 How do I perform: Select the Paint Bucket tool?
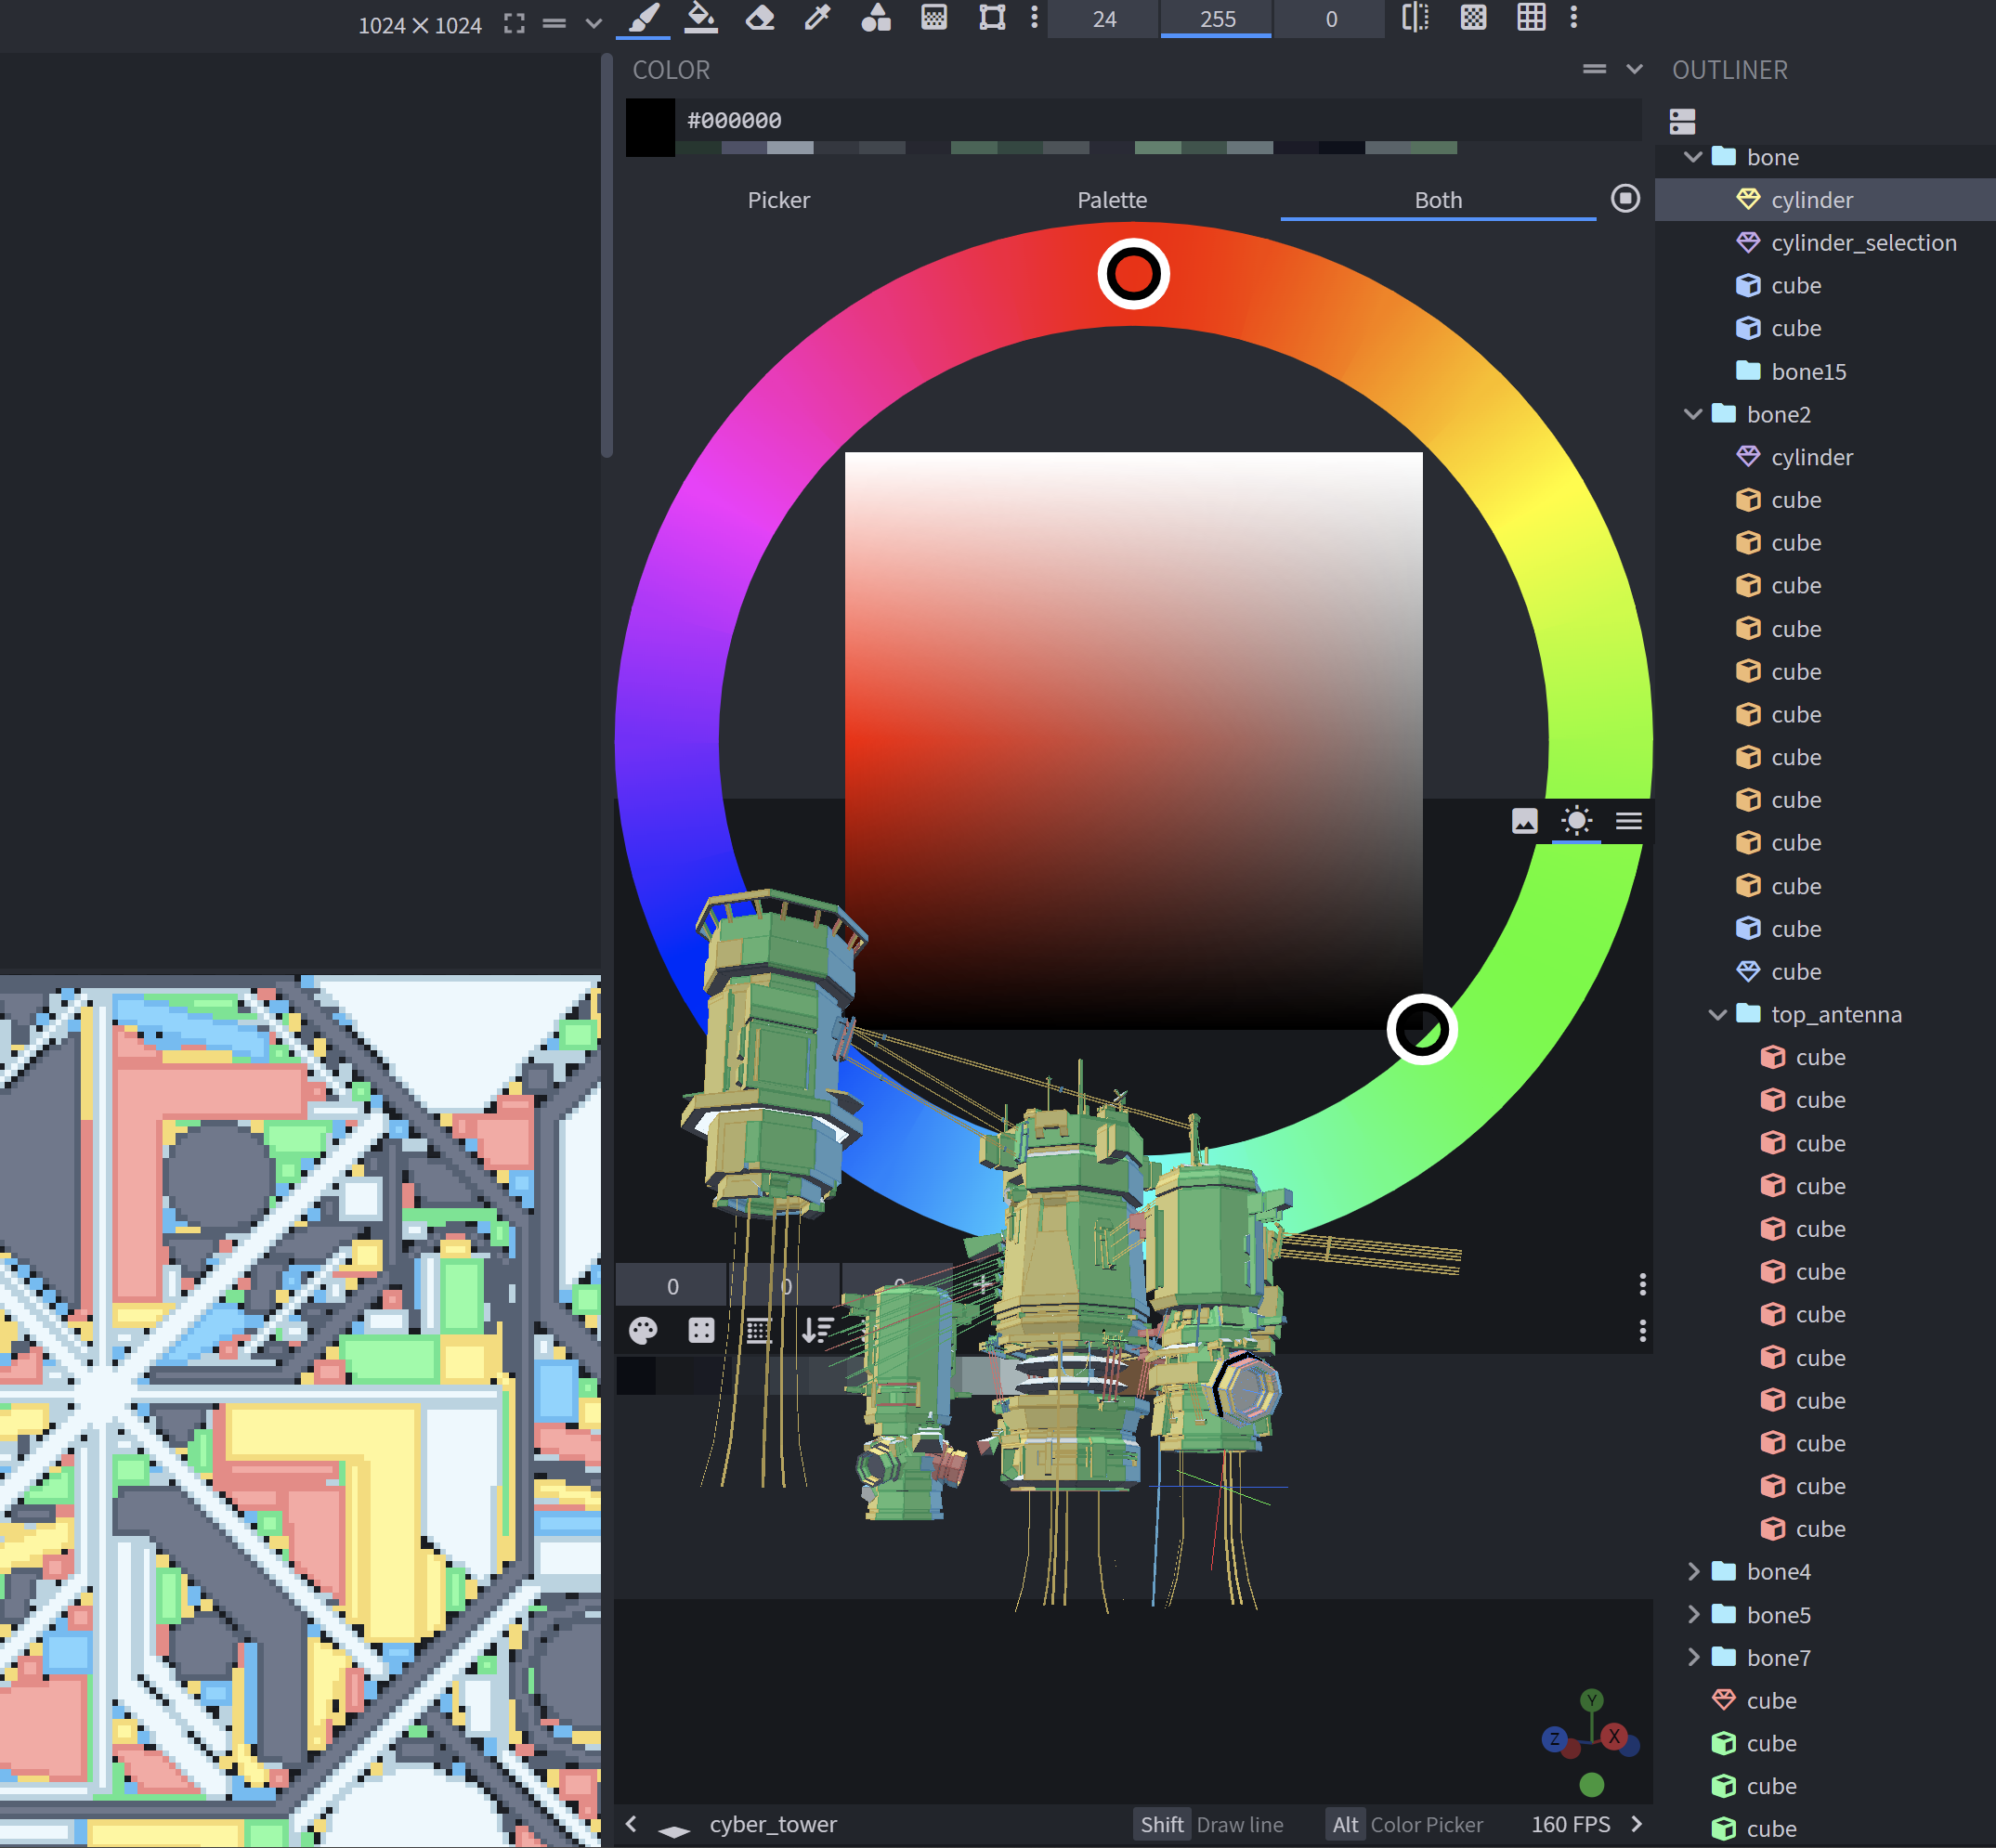tap(701, 18)
